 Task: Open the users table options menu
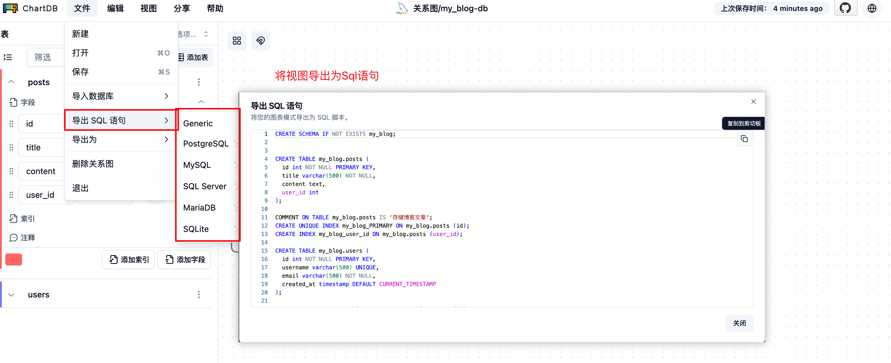199,294
